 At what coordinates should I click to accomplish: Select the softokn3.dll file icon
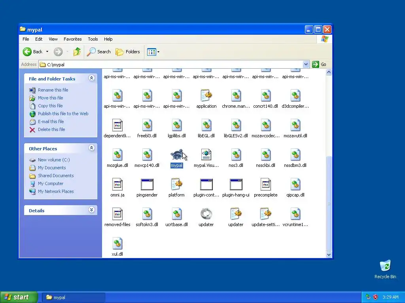pos(147,214)
